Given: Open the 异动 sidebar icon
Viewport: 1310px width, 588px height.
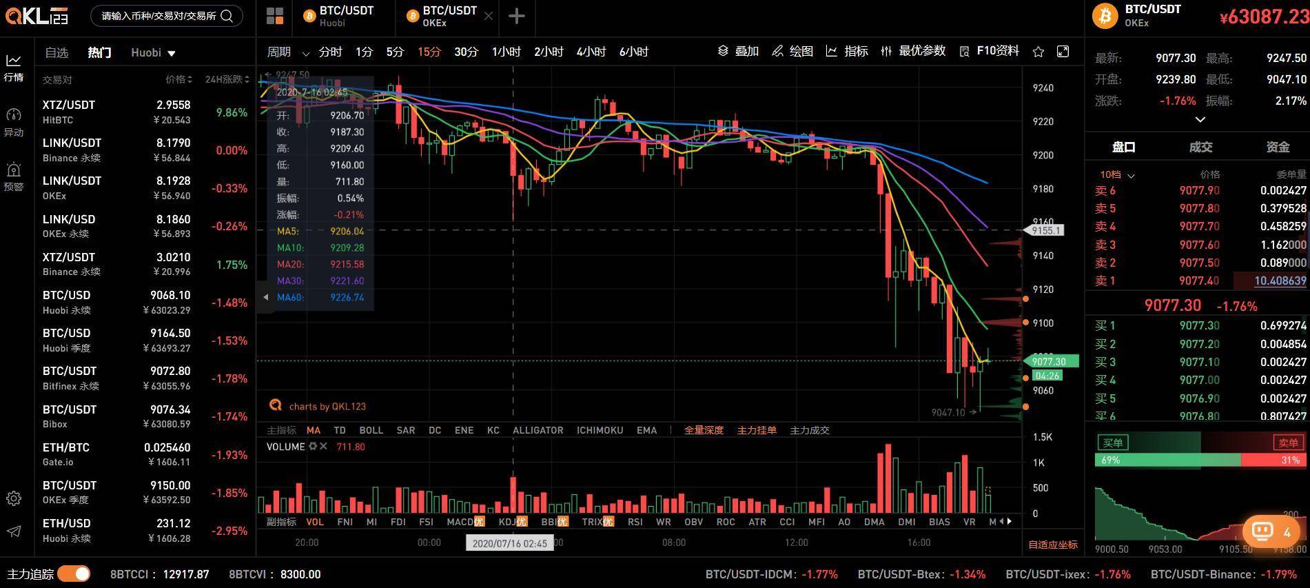Looking at the screenshot, I should coord(14,121).
